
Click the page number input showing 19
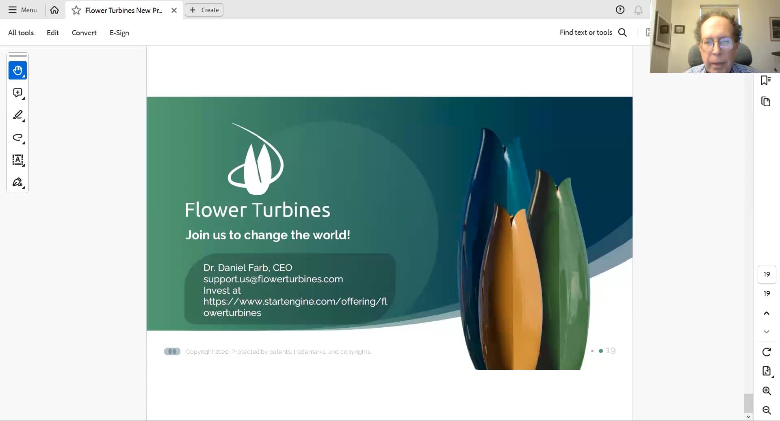[766, 275]
